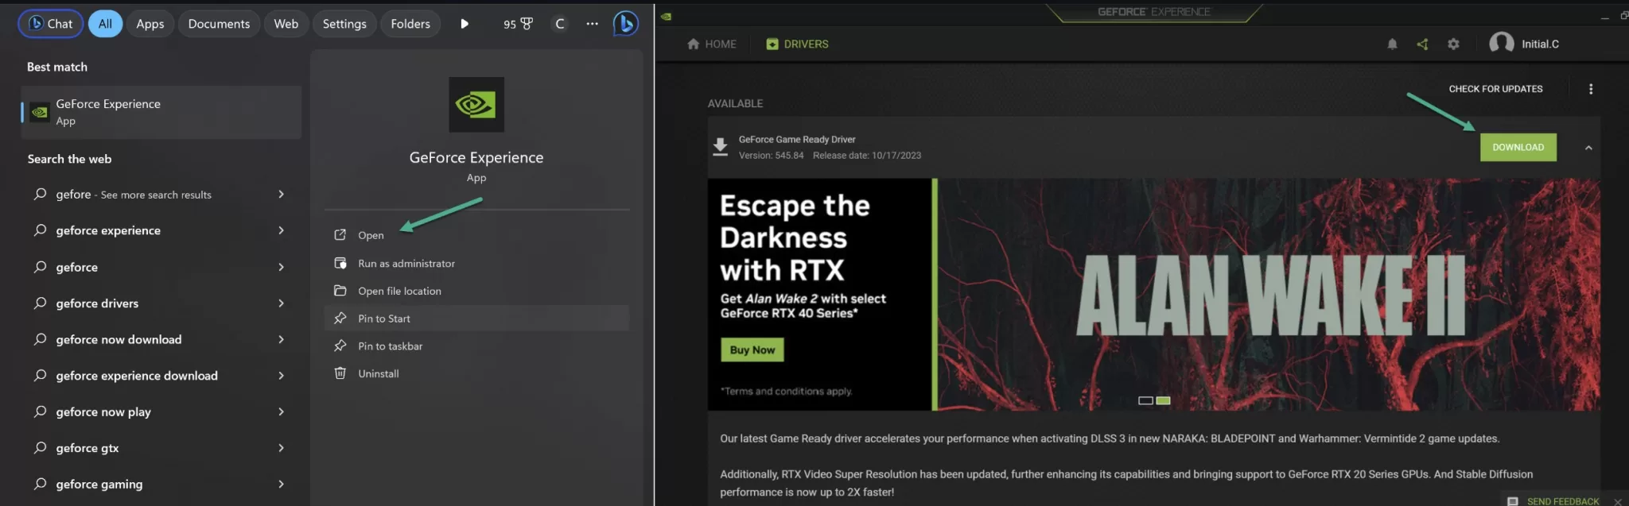This screenshot has height=506, width=1629.
Task: Click the trash icon beside Uninstall
Action: pos(340,373)
